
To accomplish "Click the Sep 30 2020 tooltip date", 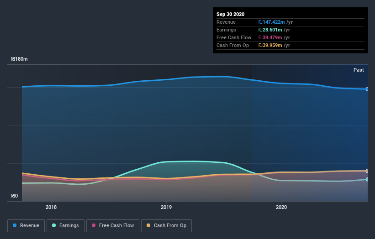I will pyautogui.click(x=230, y=14).
